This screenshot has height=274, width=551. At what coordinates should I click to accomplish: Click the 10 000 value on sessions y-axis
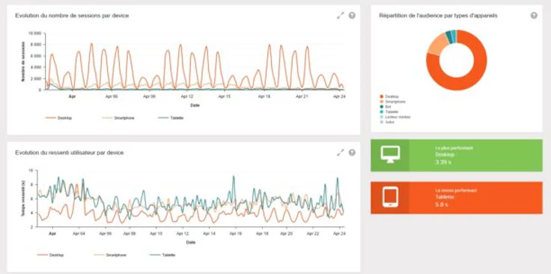(34, 34)
